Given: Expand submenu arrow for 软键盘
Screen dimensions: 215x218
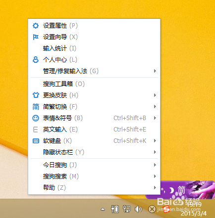Looking at the screenshot, I should [x=155, y=141].
